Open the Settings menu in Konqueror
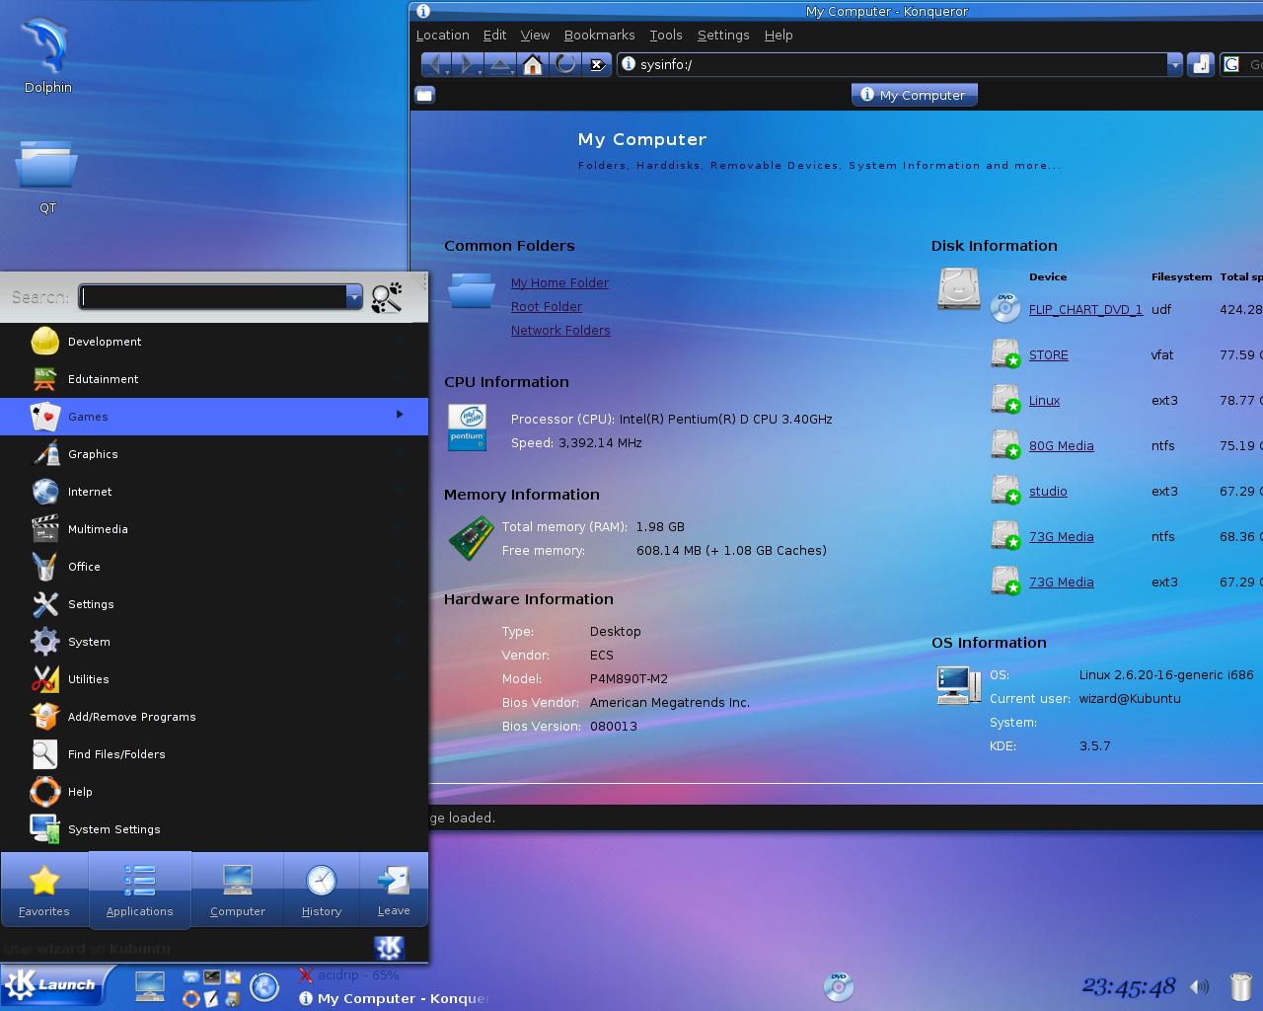The height and width of the screenshot is (1011, 1263). pos(723,35)
